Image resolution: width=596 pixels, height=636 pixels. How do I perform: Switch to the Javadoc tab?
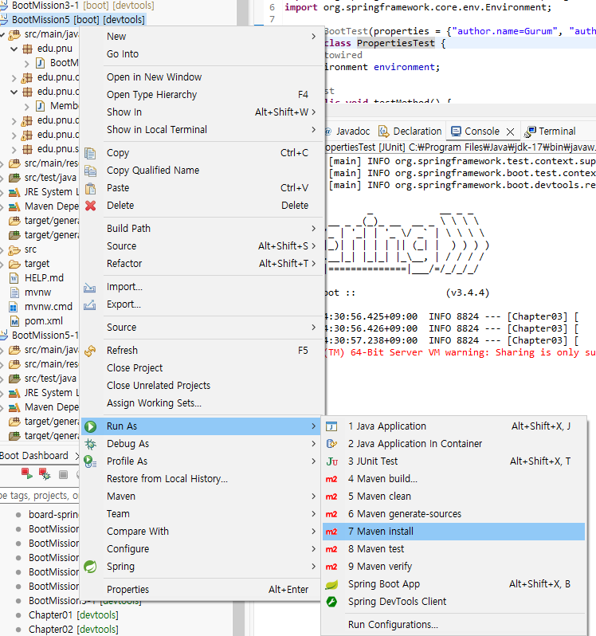[349, 132]
